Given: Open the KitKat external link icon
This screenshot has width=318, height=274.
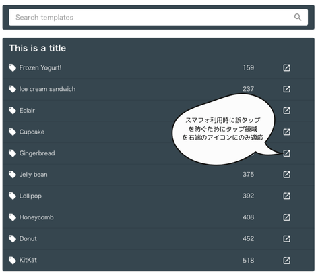Looking at the screenshot, I should 286,261.
